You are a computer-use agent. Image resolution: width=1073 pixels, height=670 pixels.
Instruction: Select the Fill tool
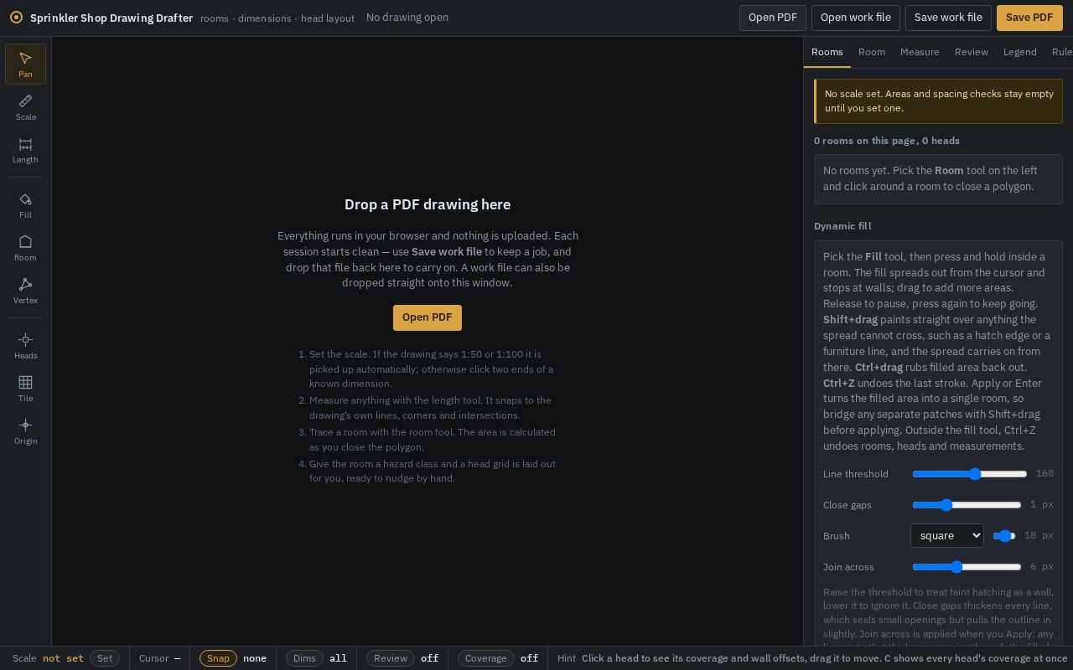(25, 205)
